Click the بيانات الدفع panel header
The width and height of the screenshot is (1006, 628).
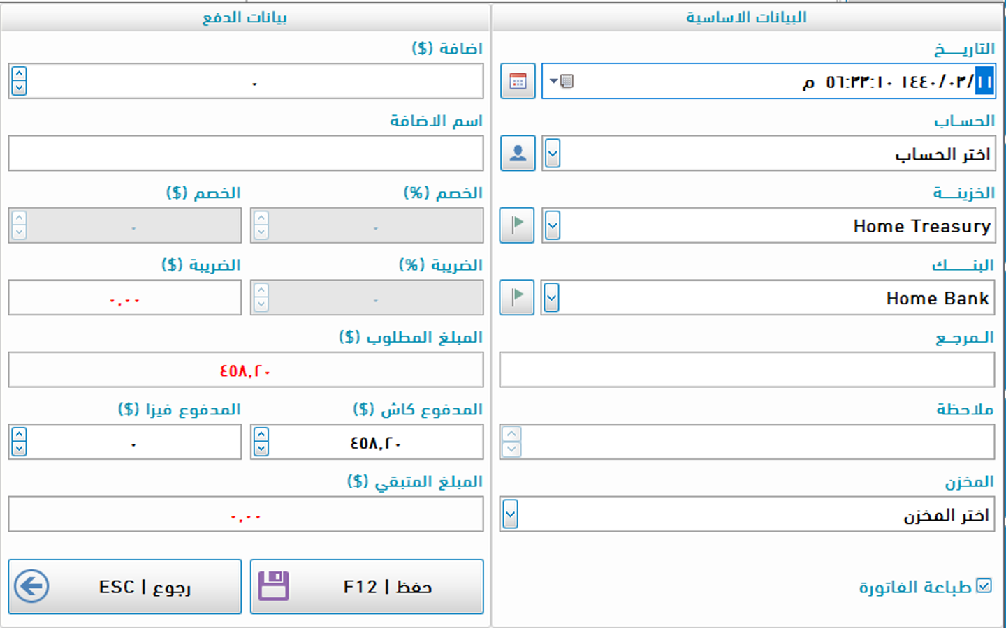pos(245,17)
